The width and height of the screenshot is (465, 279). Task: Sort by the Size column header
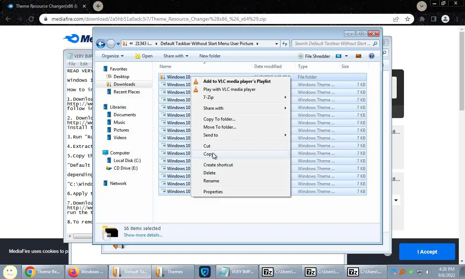tap(354, 66)
